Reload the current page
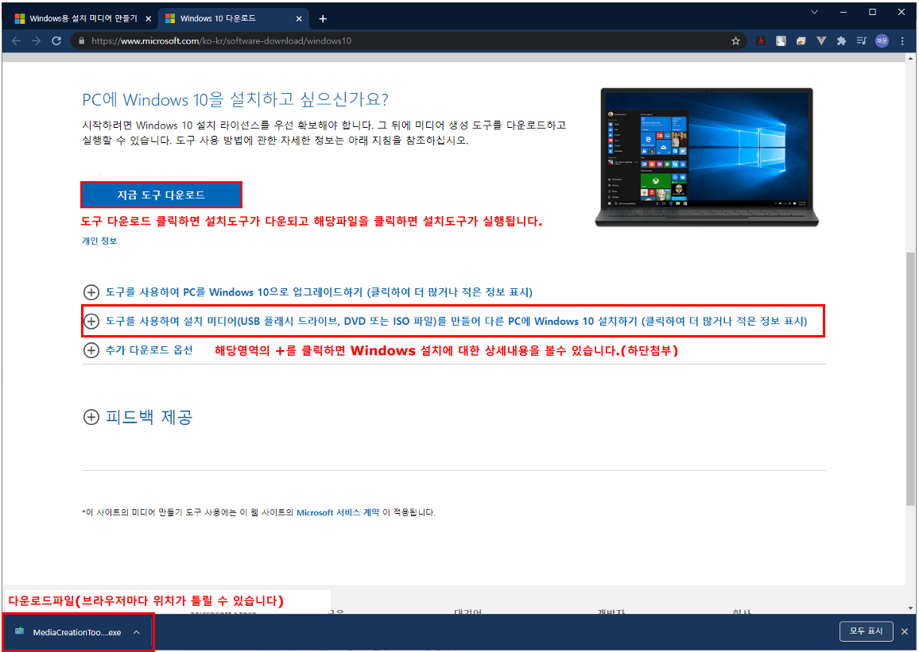Image resolution: width=919 pixels, height=652 pixels. (56, 41)
